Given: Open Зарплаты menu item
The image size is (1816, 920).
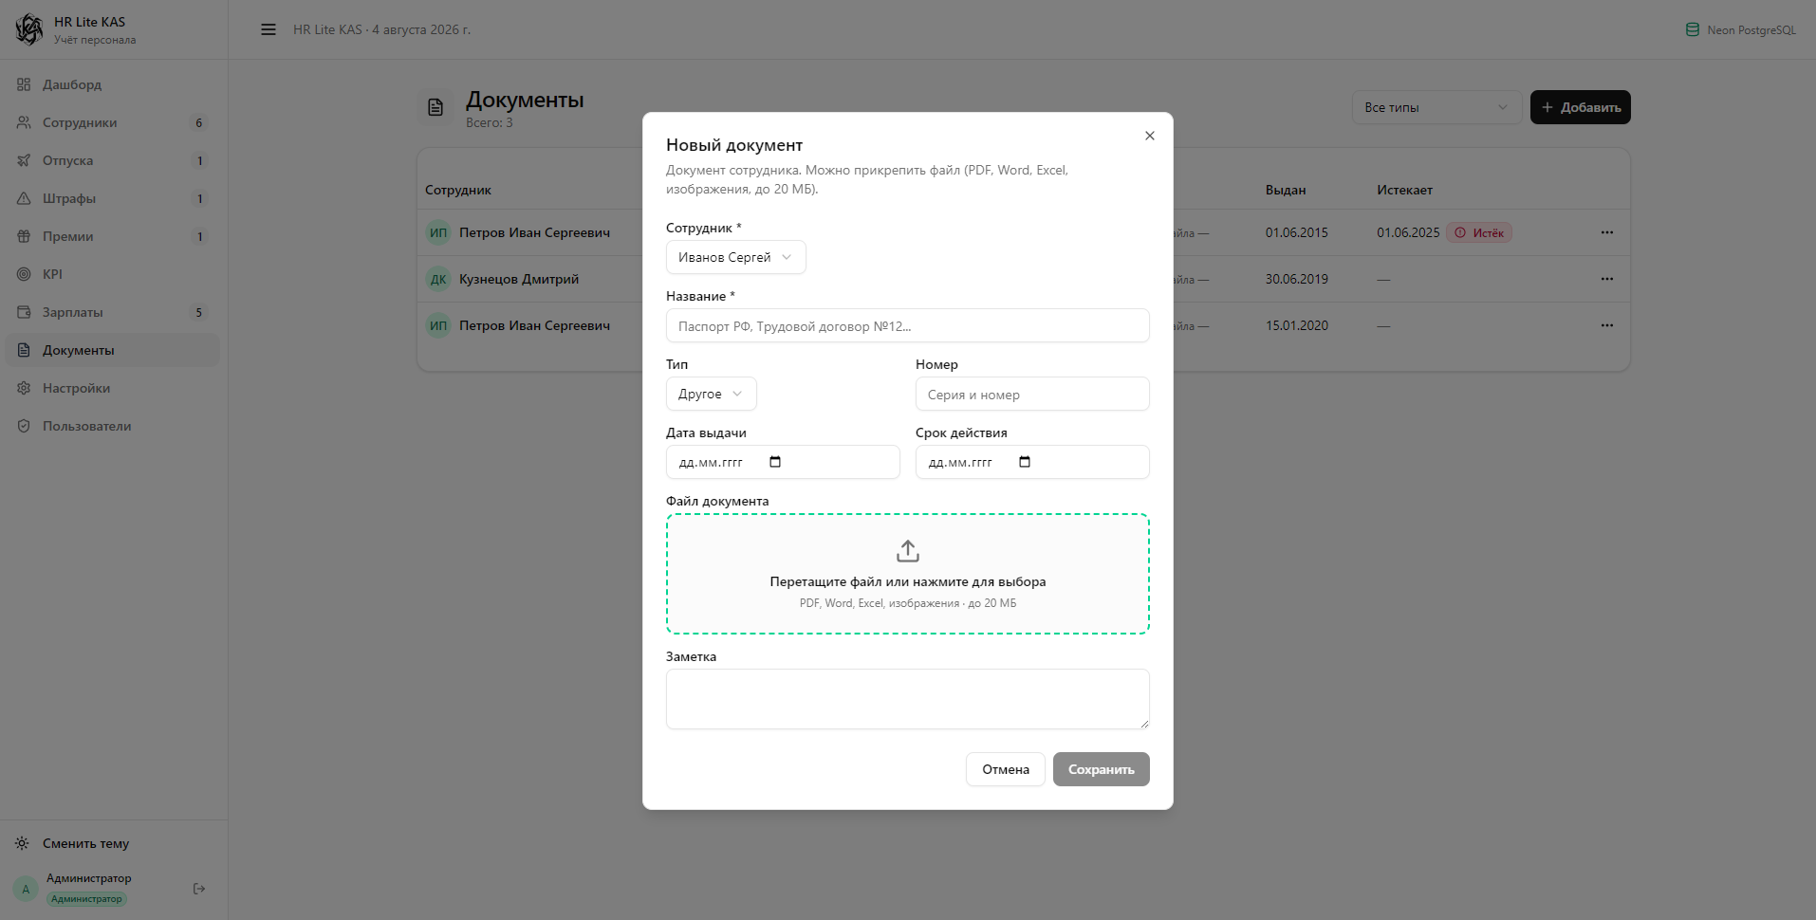Looking at the screenshot, I should point(112,312).
